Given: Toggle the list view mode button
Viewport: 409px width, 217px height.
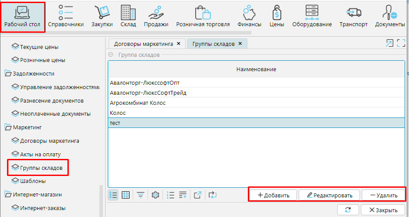Looking at the screenshot, I should (x=113, y=195).
